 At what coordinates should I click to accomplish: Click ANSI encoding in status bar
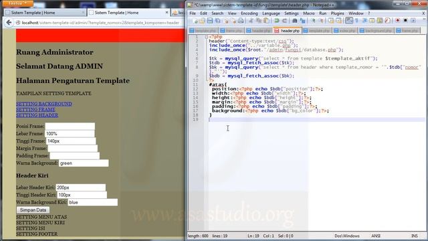pyautogui.click(x=376, y=236)
